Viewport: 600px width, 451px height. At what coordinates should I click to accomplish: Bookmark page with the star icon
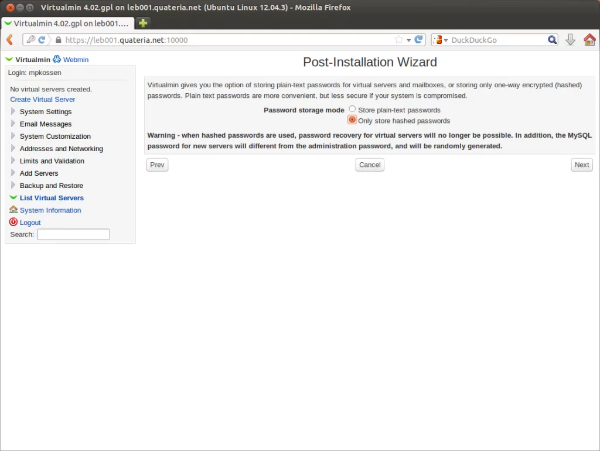tap(398, 39)
